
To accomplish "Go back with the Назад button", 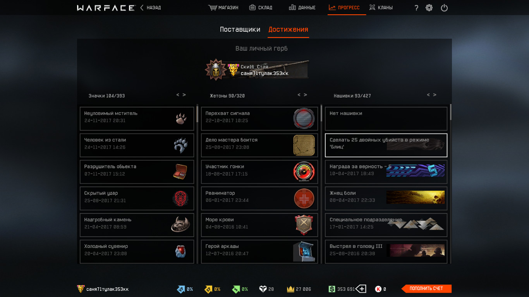I will 151,7.
